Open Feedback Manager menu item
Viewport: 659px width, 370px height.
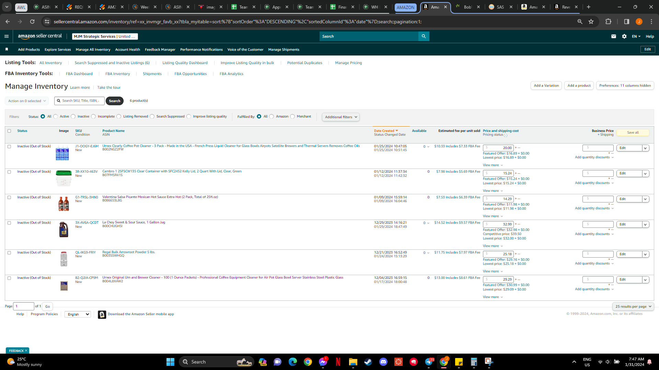[x=160, y=50]
